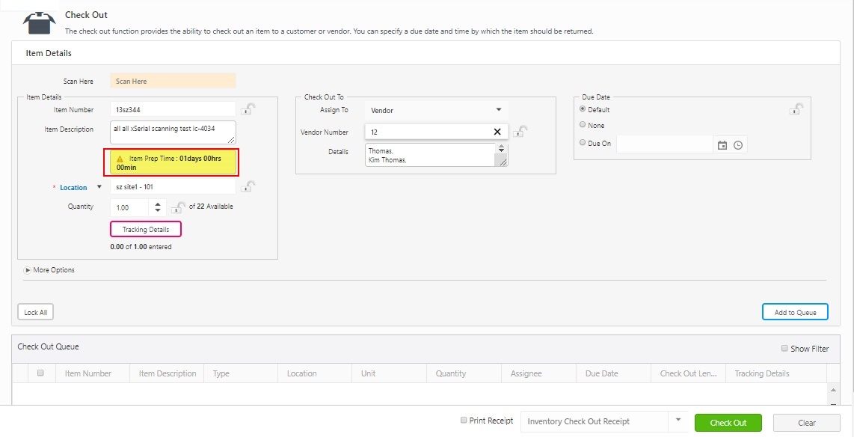Open the calendar date picker icon
This screenshot has height=437, width=854.
[x=722, y=145]
